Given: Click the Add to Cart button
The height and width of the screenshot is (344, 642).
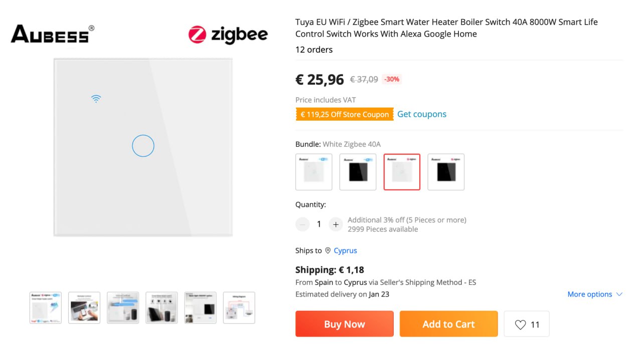Looking at the screenshot, I should pyautogui.click(x=448, y=324).
